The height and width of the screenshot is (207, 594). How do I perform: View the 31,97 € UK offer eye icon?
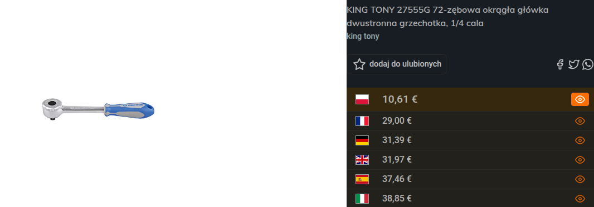[x=580, y=160]
